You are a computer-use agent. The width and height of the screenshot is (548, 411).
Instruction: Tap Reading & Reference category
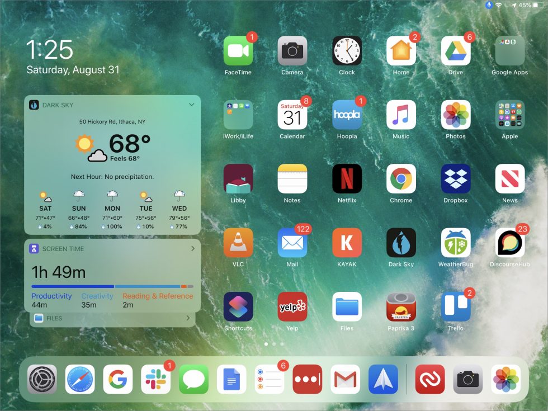(158, 296)
